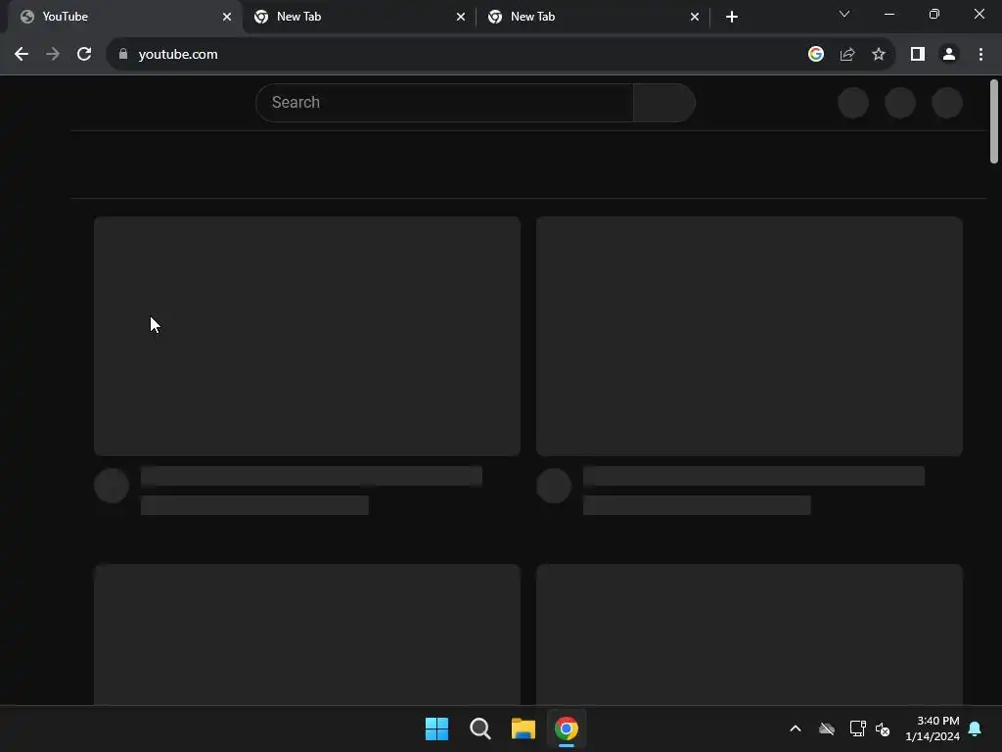Open the Google icon in the address bar
Image resolution: width=1002 pixels, height=752 pixels.
coord(815,55)
